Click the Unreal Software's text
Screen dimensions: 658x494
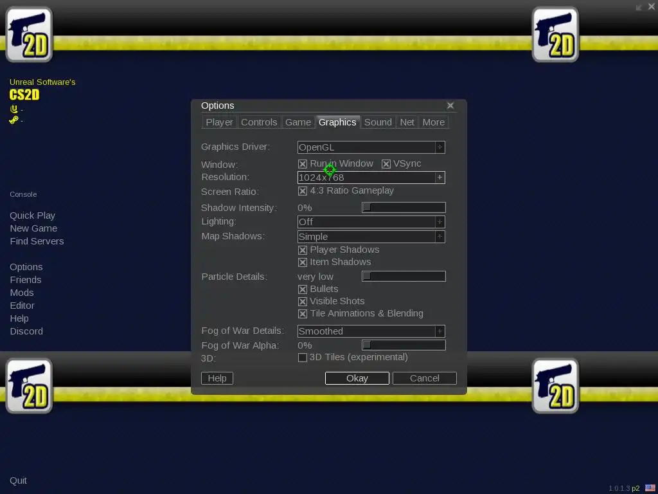(42, 82)
